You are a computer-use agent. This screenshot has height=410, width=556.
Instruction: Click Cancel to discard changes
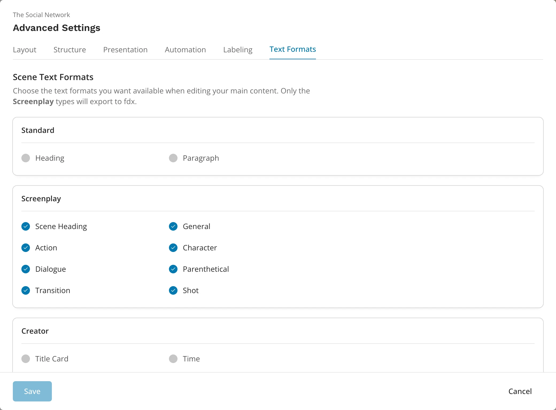click(x=520, y=391)
